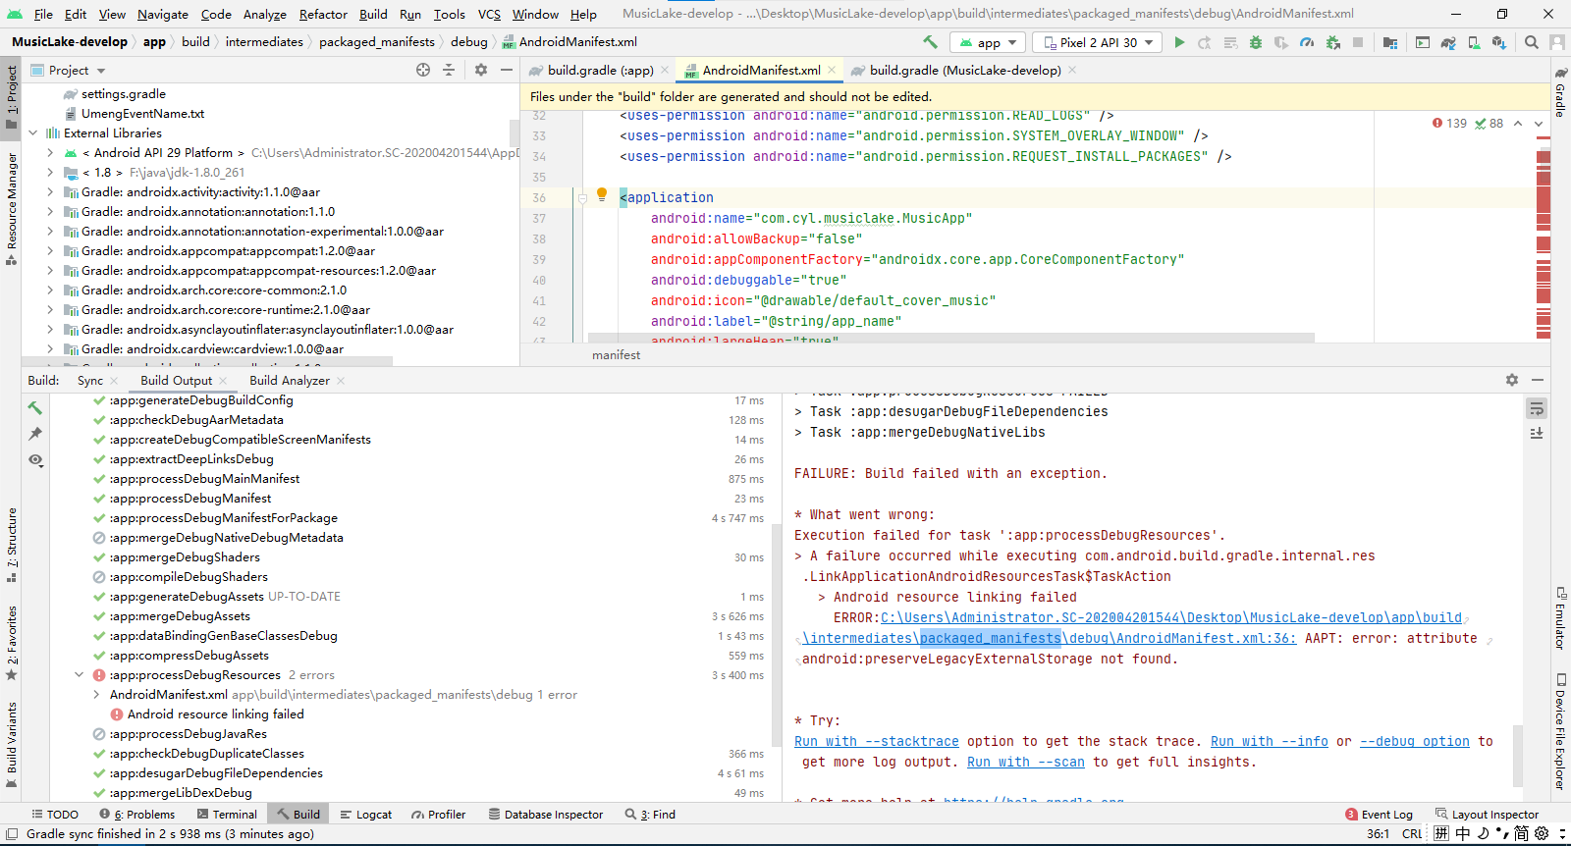This screenshot has width=1571, height=846.
Task: Attach debugger to Android process
Action: pyautogui.click(x=1332, y=42)
